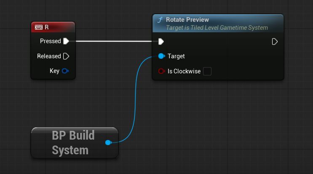
Task: Click the keyboard icon on the R node
Action: tap(38, 27)
